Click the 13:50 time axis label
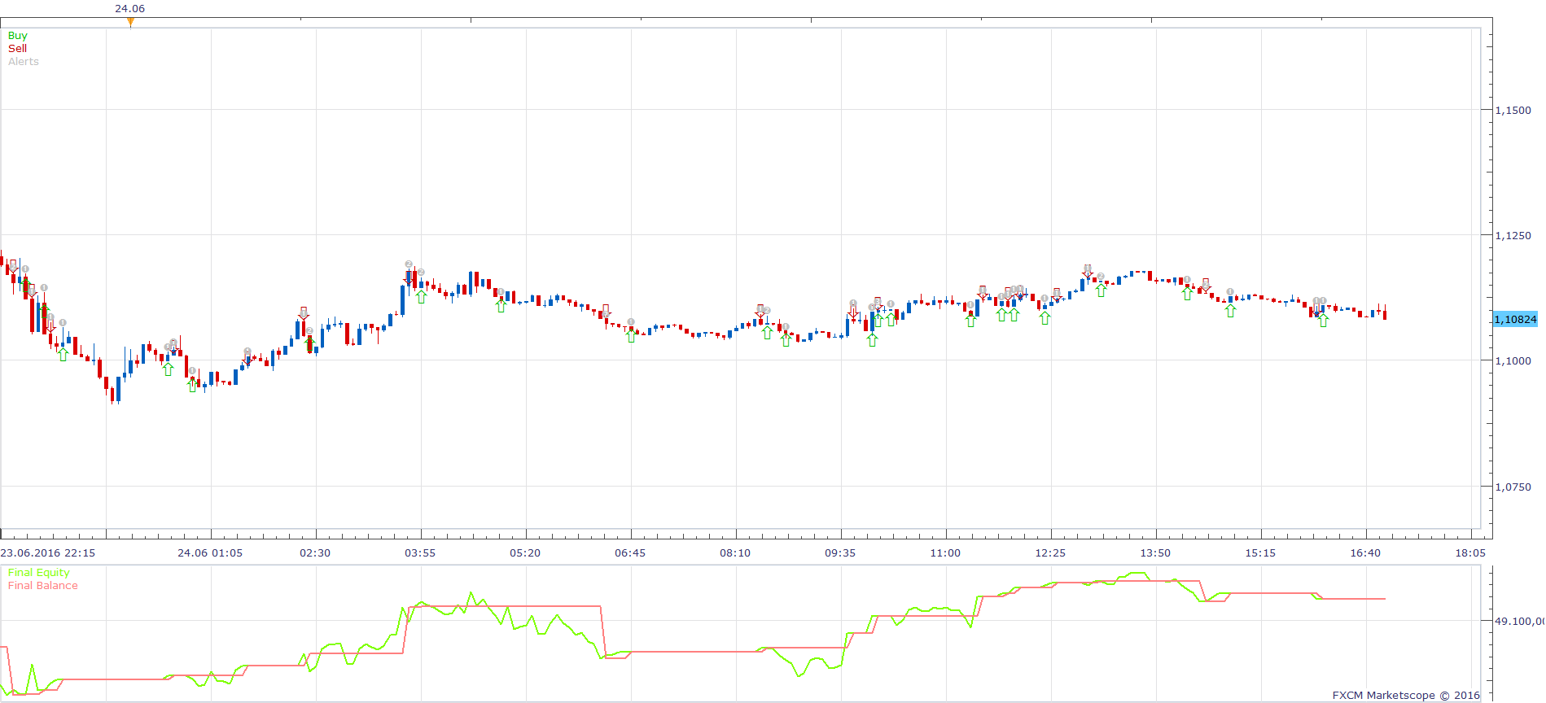Viewport: 1546px width, 703px height. click(x=1155, y=552)
